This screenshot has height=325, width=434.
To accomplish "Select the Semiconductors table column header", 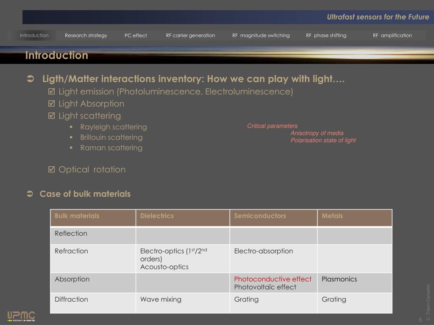I will tap(260, 216).
